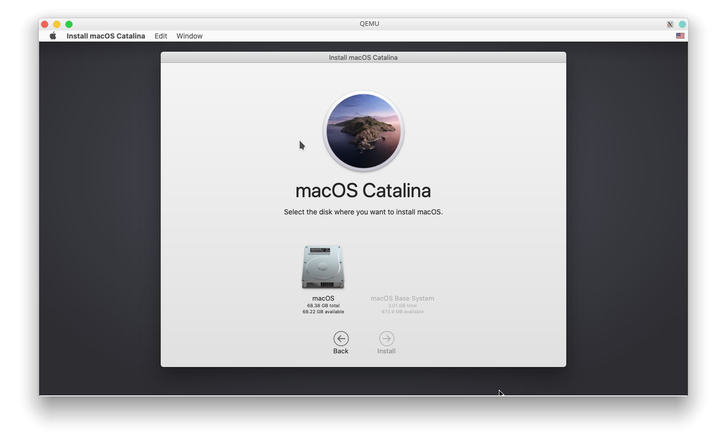Click the X icon in QEMU title bar
The height and width of the screenshot is (440, 727).
tap(670, 24)
